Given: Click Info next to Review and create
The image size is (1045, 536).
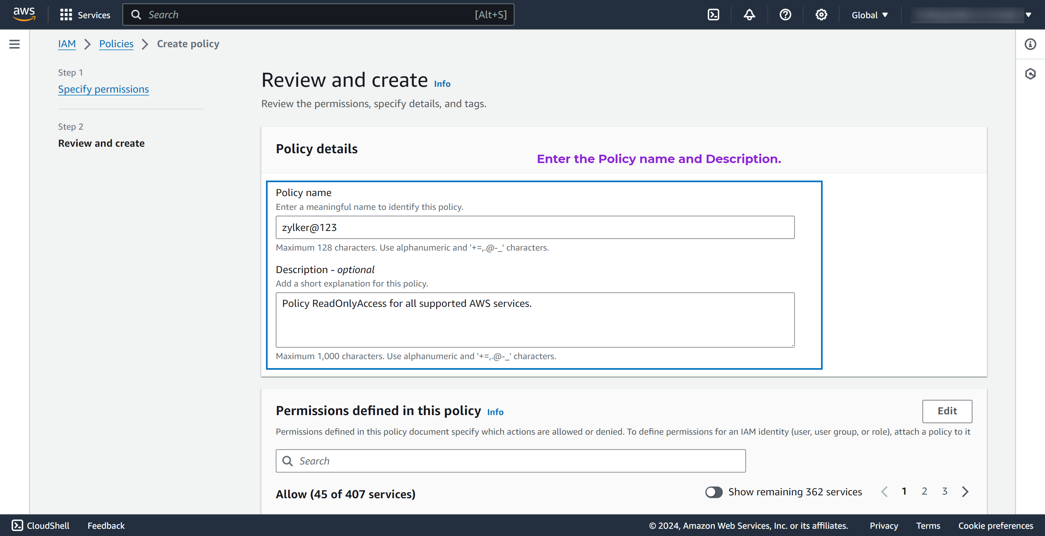Looking at the screenshot, I should click(x=442, y=84).
